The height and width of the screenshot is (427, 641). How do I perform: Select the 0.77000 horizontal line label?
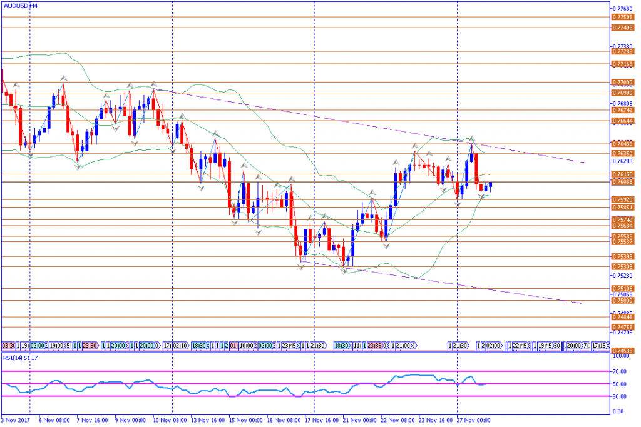622,82
